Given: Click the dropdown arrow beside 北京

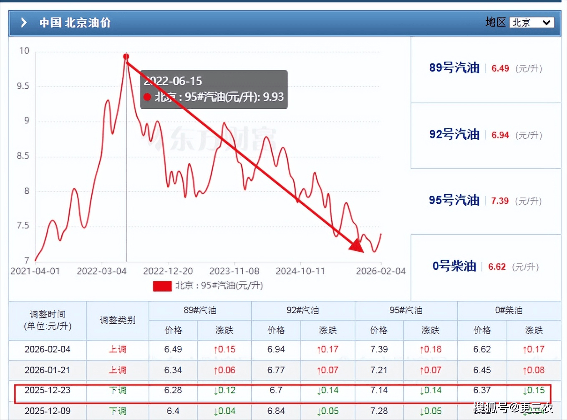Looking at the screenshot, I should (547, 23).
